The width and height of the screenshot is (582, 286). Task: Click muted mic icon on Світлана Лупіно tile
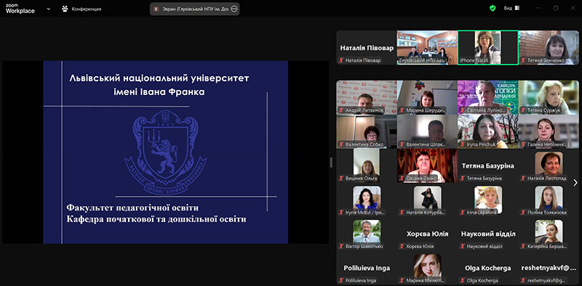point(462,110)
